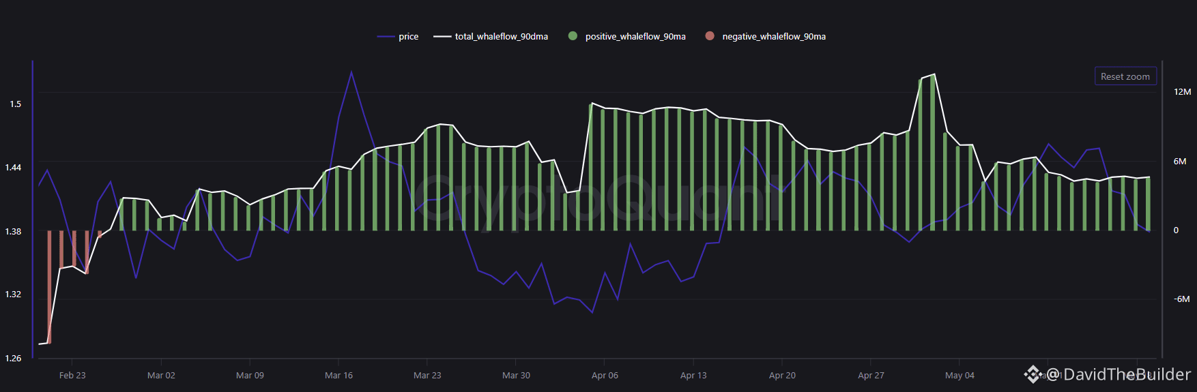Image resolution: width=1197 pixels, height=392 pixels.
Task: Click the Mar 09 x-axis label
Action: pos(250,376)
